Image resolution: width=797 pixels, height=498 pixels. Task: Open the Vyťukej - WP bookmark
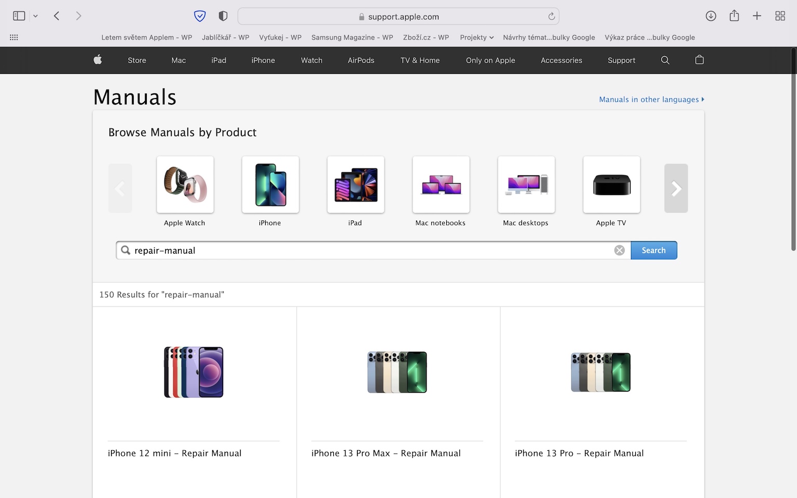pos(280,37)
